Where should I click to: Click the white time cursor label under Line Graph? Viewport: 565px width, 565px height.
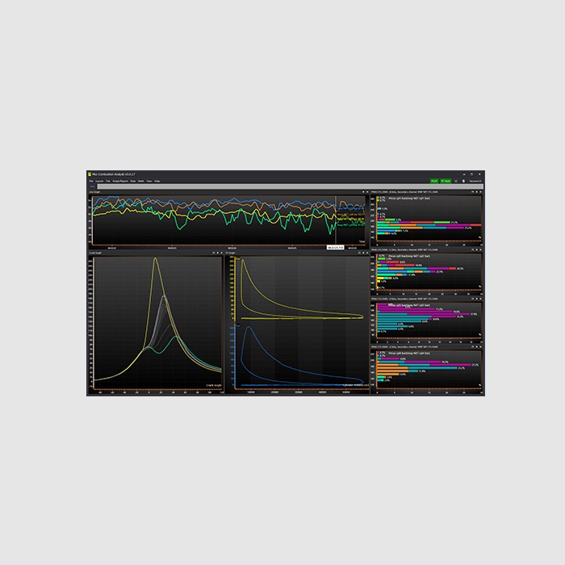tap(335, 248)
